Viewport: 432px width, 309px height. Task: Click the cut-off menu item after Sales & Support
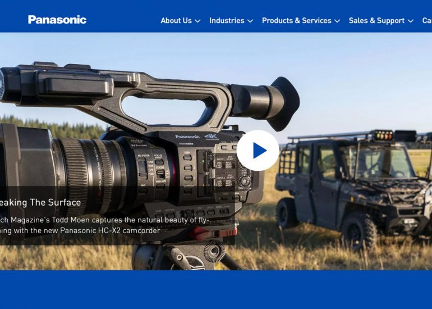tap(426, 20)
